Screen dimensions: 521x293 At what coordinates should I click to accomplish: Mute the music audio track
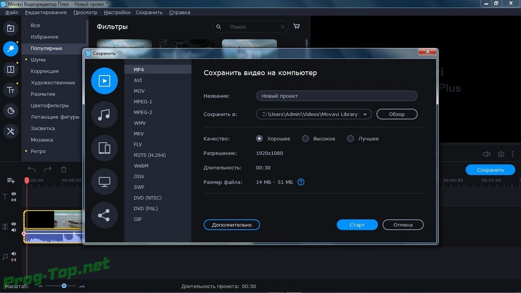14,253
